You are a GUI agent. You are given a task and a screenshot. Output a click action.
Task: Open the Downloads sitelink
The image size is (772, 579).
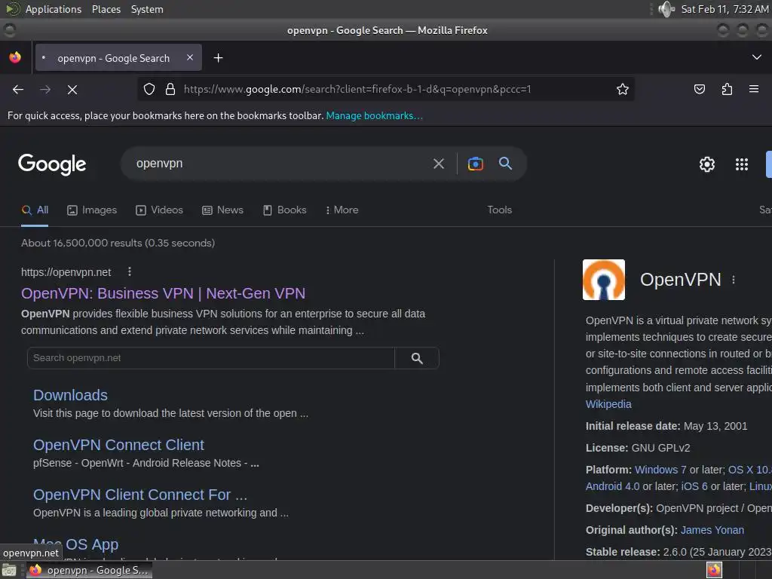point(70,395)
